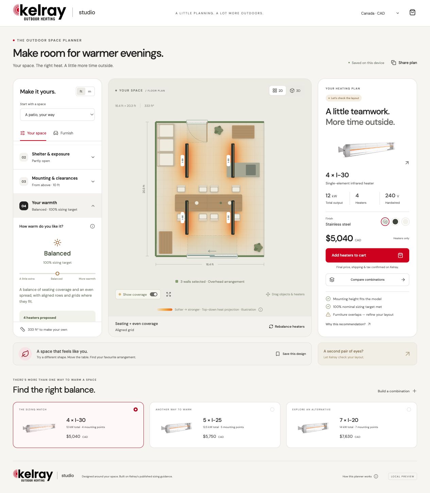Select the 7 × I-20 alternative radio

pyautogui.click(x=409, y=410)
